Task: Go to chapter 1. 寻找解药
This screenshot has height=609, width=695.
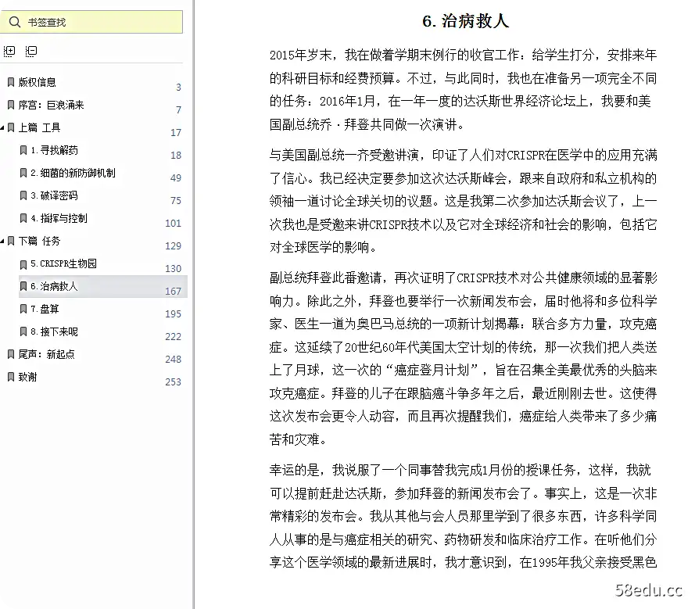Action: (x=54, y=150)
